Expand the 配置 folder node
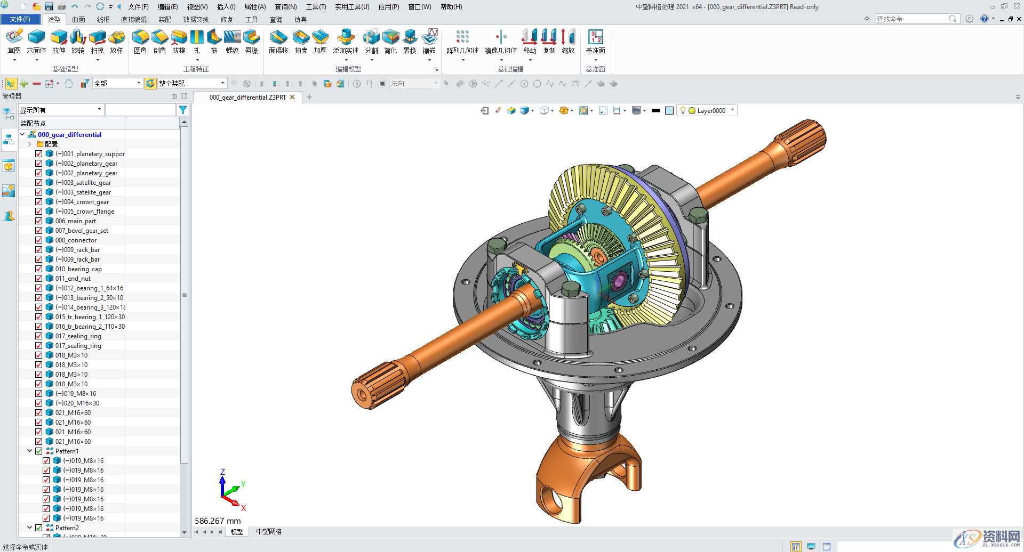This screenshot has width=1024, height=552. [30, 144]
